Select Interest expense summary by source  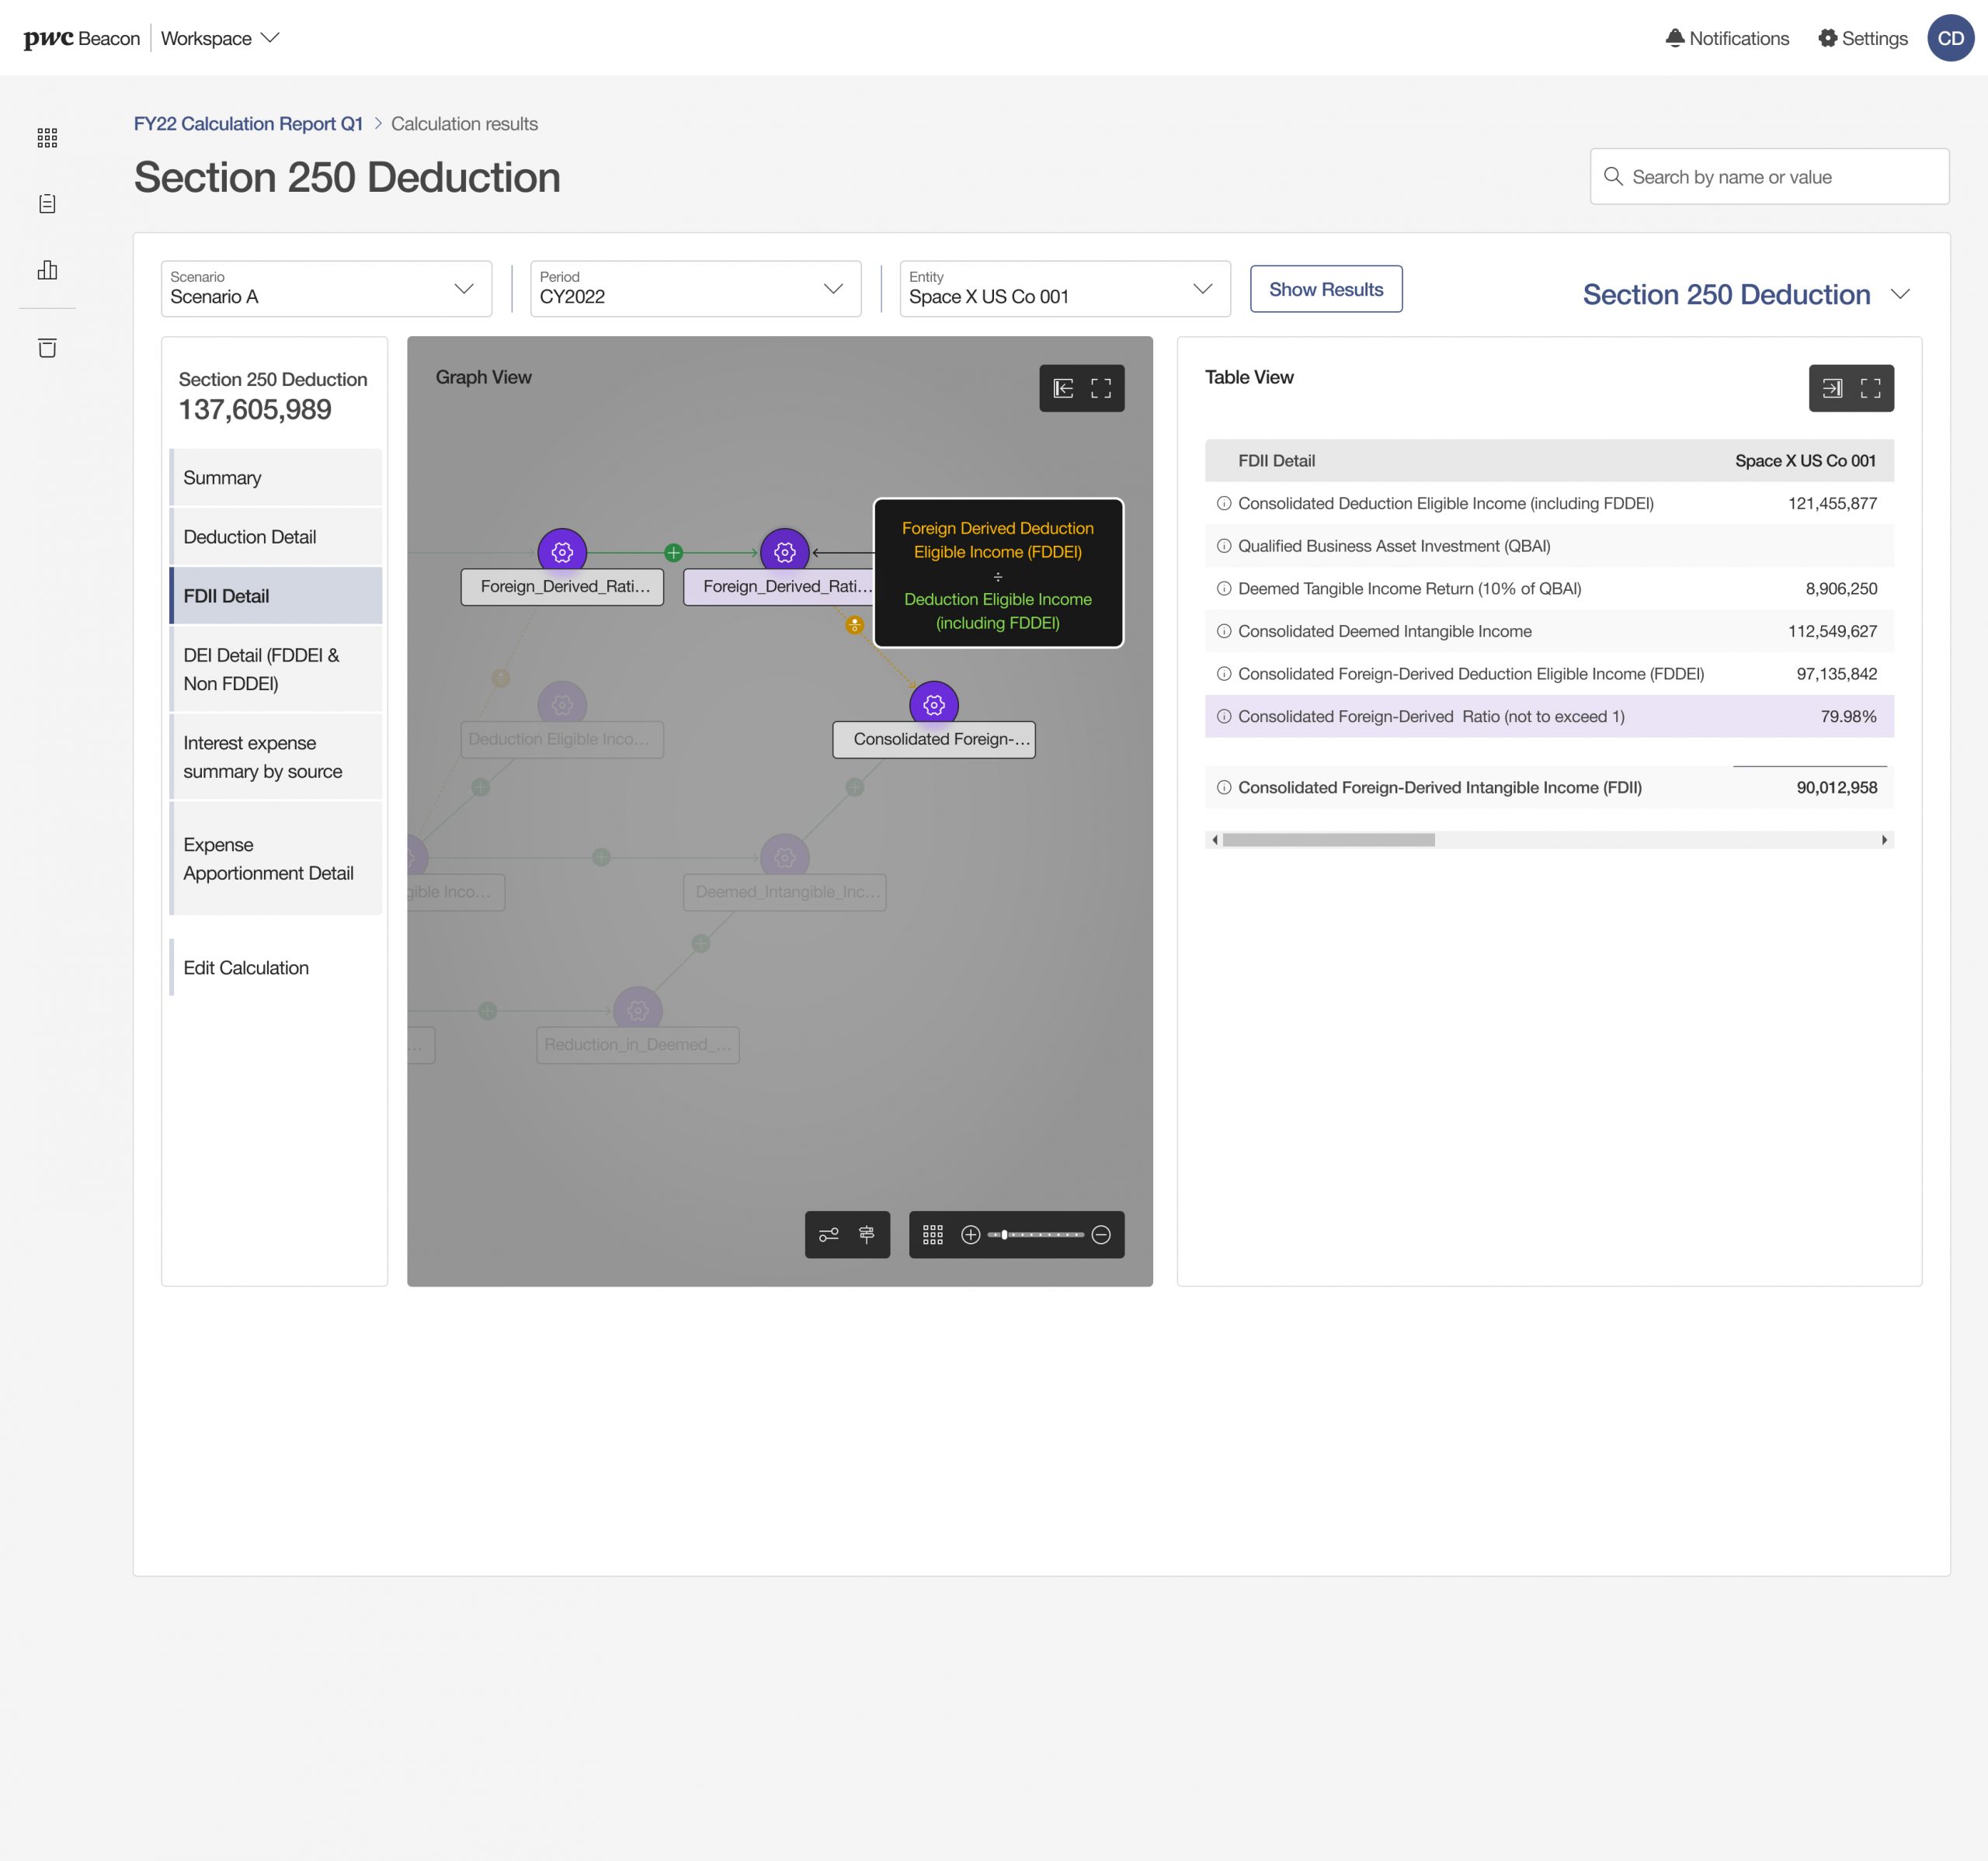click(x=276, y=757)
